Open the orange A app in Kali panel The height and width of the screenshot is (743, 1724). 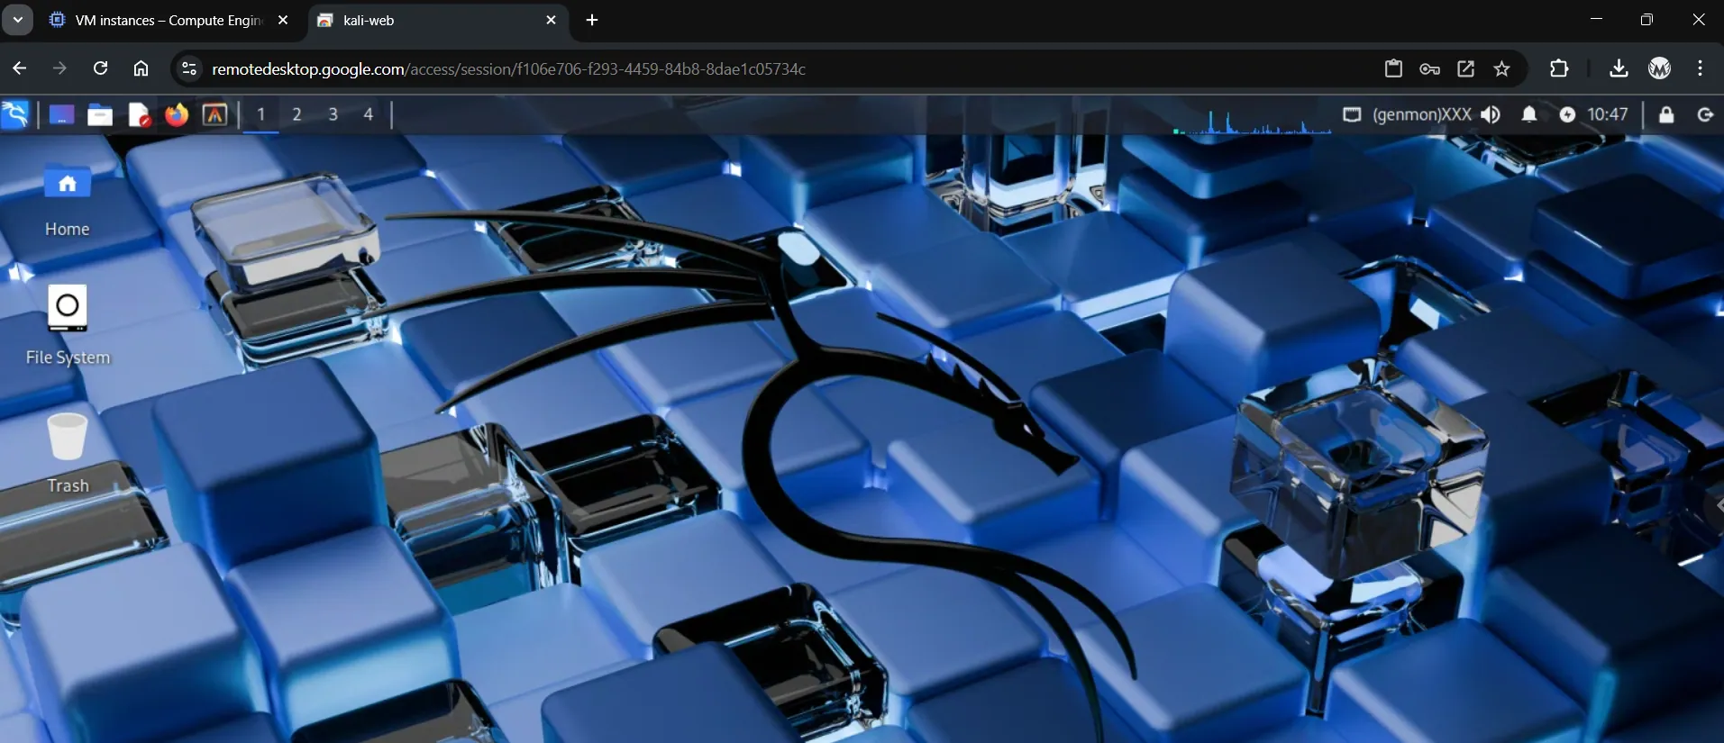pos(214,114)
